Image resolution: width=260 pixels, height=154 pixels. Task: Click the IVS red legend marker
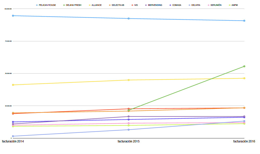coord(133,5)
